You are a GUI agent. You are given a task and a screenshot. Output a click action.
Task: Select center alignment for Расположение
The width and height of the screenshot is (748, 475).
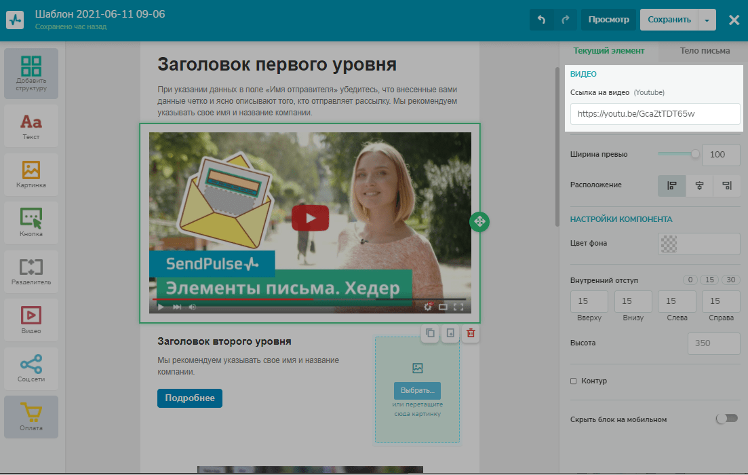(x=699, y=185)
